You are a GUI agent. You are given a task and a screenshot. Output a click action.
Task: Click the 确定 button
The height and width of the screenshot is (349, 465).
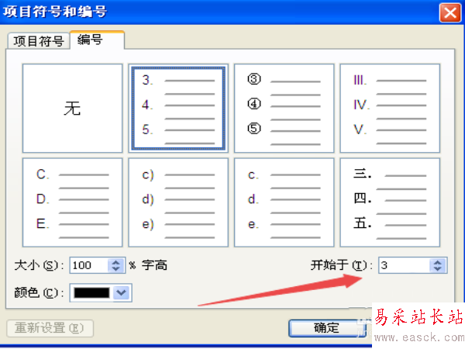click(326, 328)
